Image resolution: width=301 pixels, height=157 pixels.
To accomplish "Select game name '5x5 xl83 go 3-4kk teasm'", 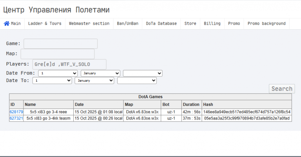I will (48, 118).
